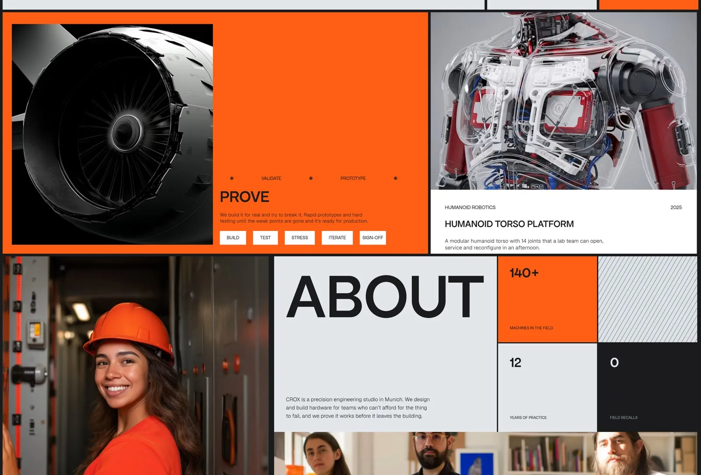The image size is (701, 475).
Task: Click the PROVE heading
Action: coord(244,197)
